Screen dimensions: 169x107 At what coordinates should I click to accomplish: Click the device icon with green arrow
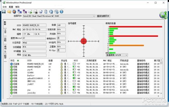pyautogui.click(x=30, y=12)
